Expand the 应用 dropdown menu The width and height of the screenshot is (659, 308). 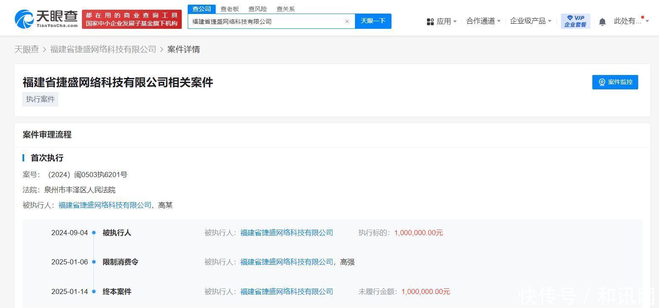tap(446, 21)
